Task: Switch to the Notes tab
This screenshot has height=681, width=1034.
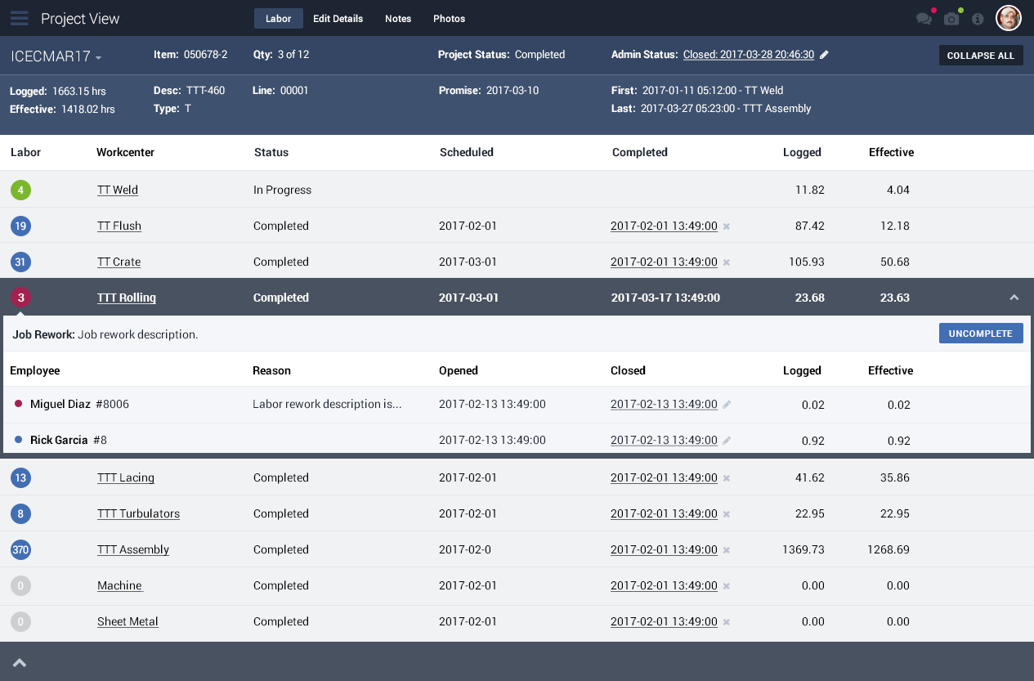Action: coord(398,19)
